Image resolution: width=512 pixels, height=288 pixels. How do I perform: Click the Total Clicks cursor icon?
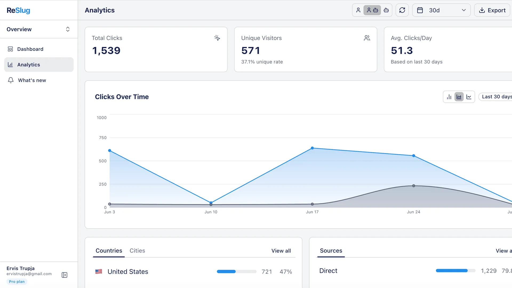[x=217, y=38]
